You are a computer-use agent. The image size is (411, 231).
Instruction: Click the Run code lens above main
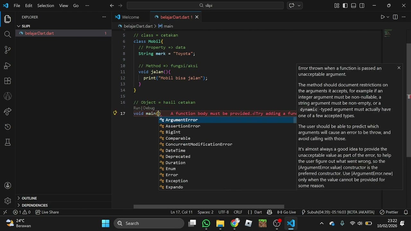point(137,108)
